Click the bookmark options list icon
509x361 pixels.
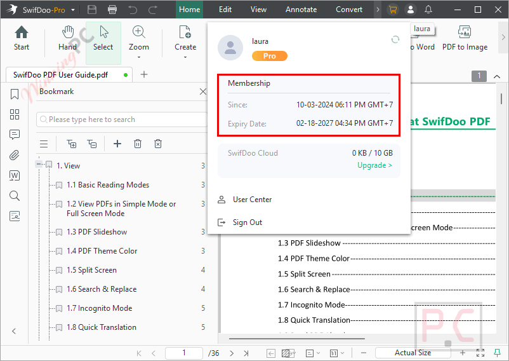coord(44,144)
